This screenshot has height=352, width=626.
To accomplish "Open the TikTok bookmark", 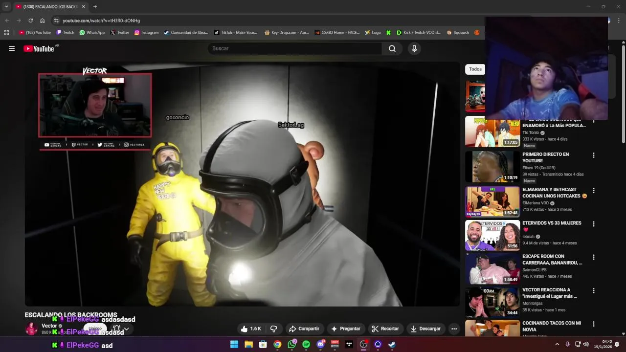I will [235, 33].
